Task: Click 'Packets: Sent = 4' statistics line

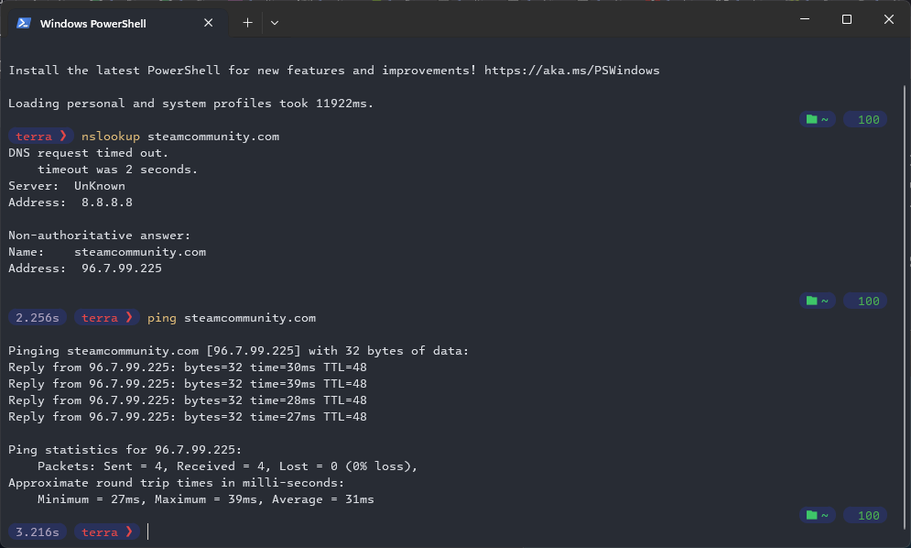Action: click(227, 466)
